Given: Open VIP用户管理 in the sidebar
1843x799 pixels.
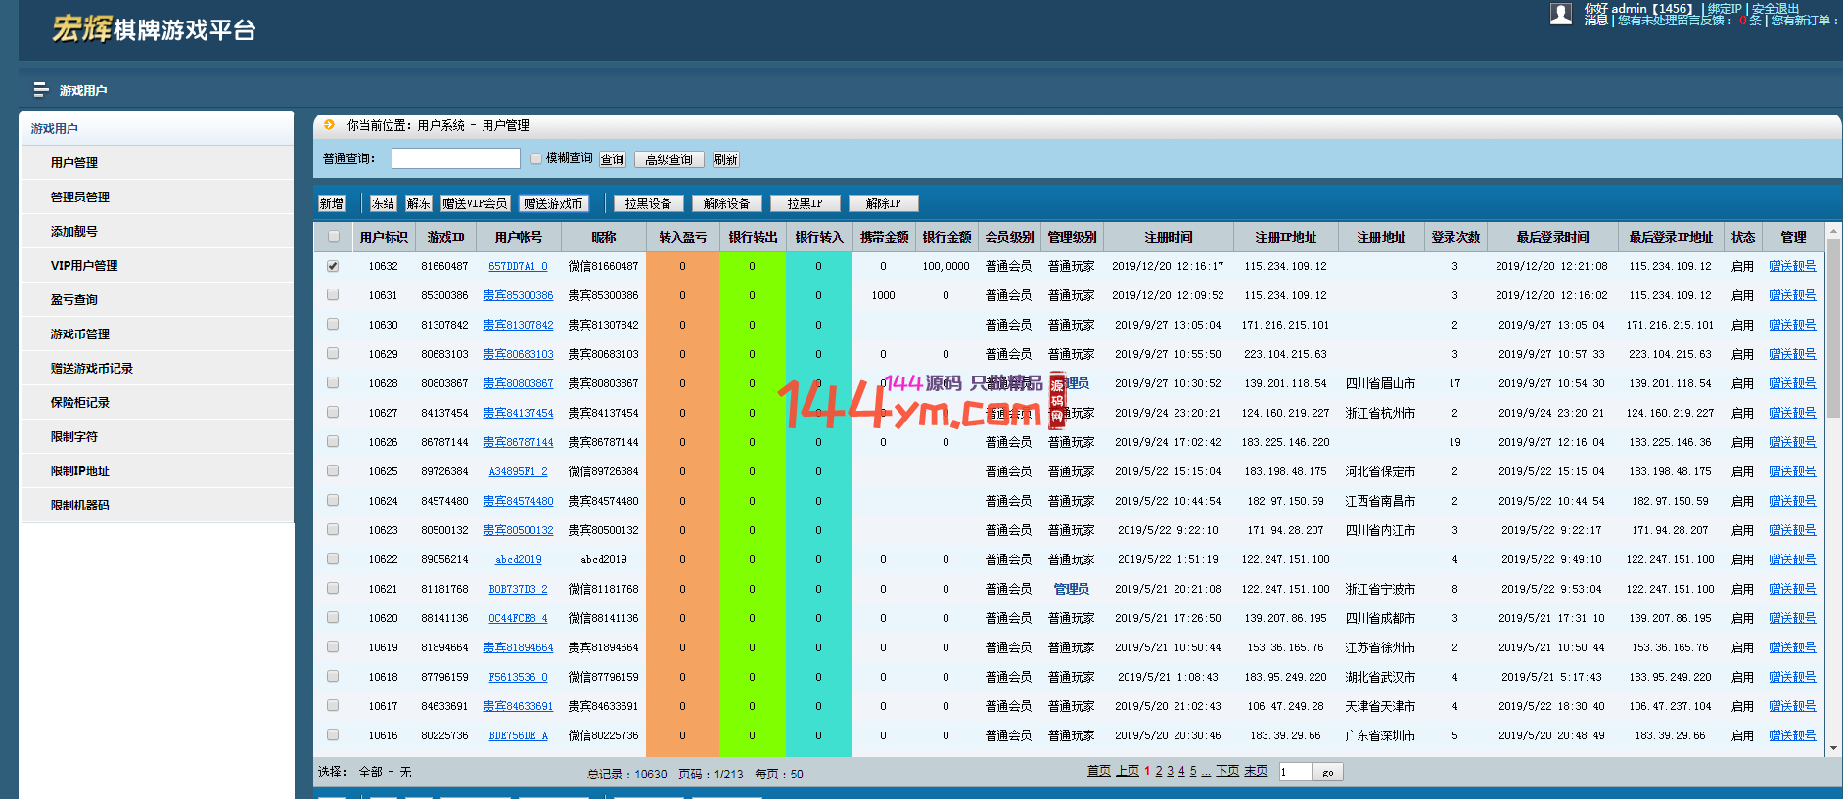Looking at the screenshot, I should tap(84, 265).
